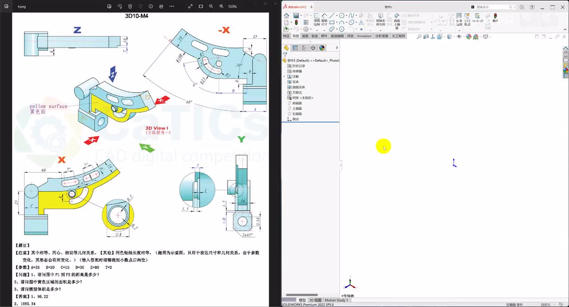Click the Sketch (草图绘制) tool

pos(317,20)
